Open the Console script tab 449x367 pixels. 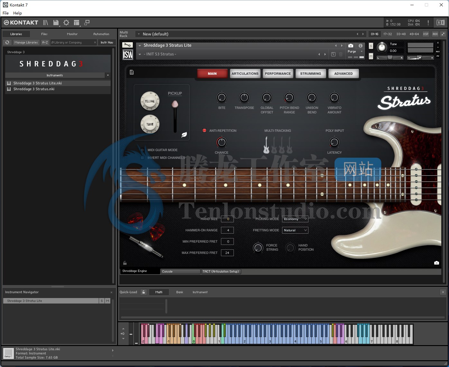[180, 272]
